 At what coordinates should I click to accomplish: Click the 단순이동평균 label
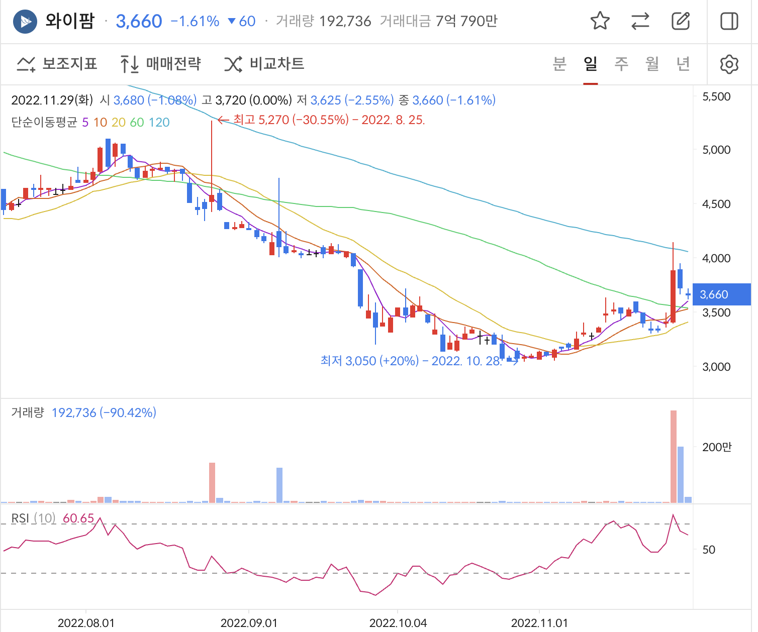coord(44,122)
